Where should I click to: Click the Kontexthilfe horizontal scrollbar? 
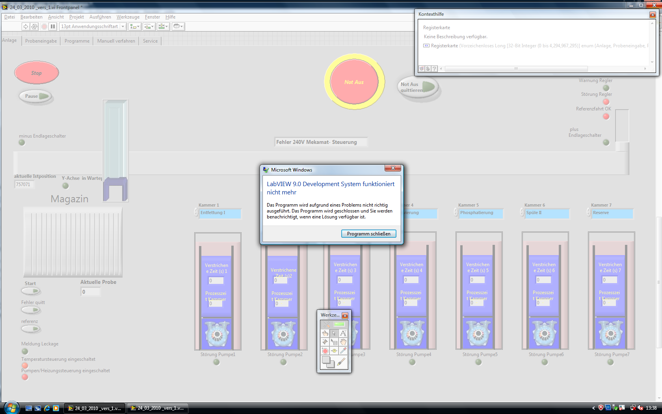point(516,69)
